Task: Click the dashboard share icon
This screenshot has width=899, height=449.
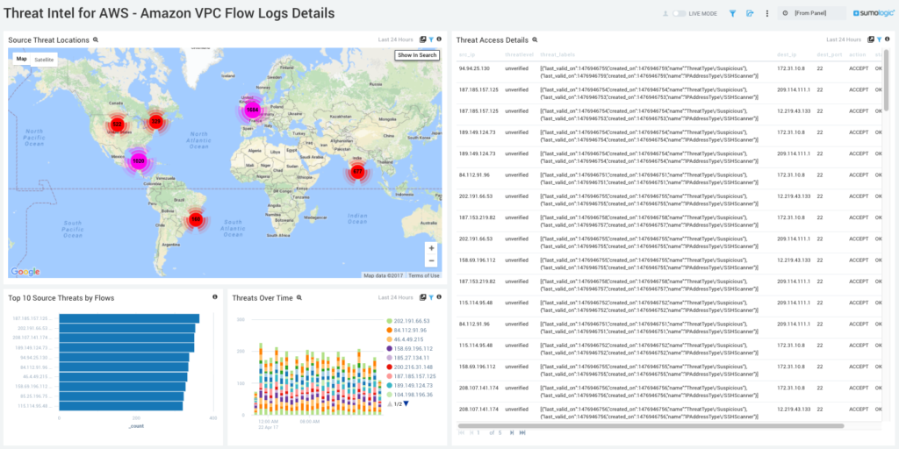Action: 750,13
